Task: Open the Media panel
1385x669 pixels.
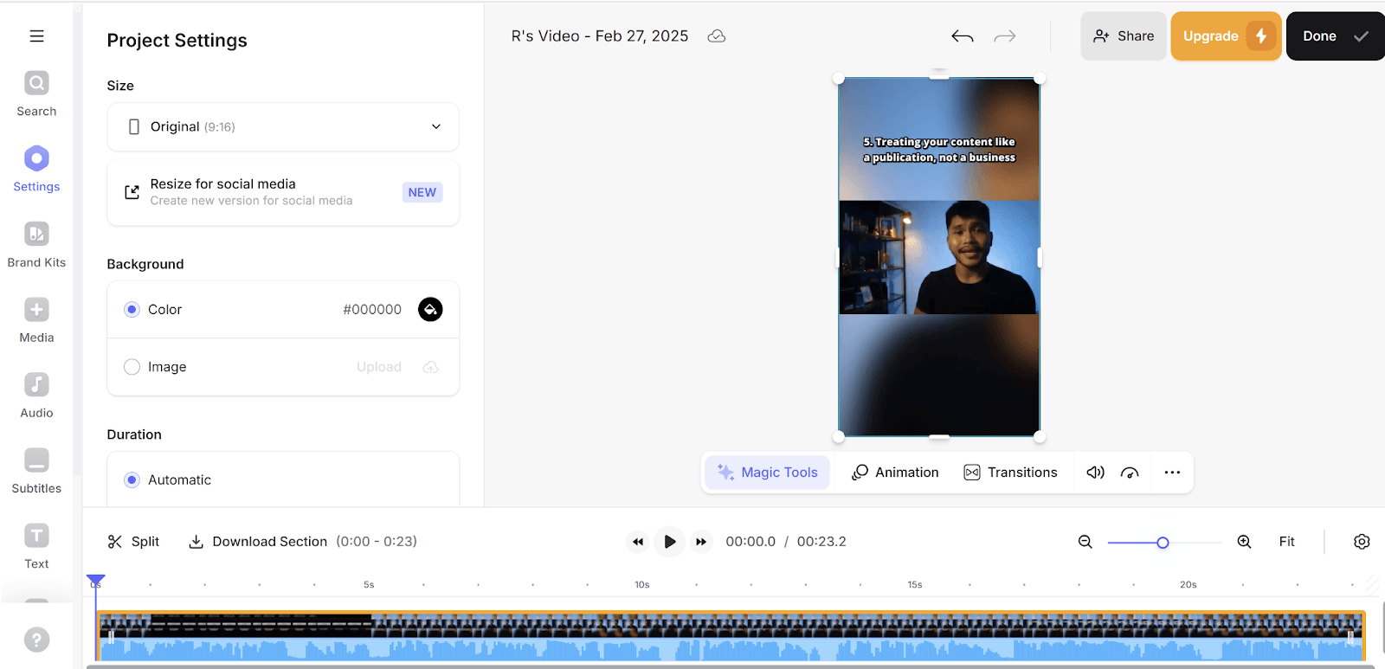Action: 36,320
